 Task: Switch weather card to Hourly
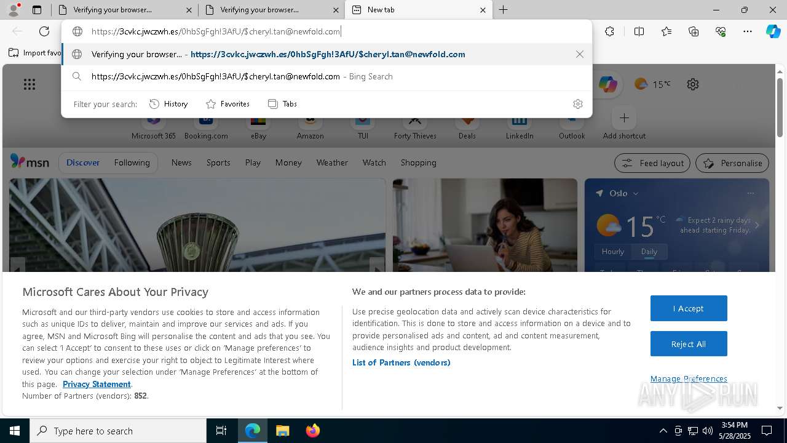point(613,252)
